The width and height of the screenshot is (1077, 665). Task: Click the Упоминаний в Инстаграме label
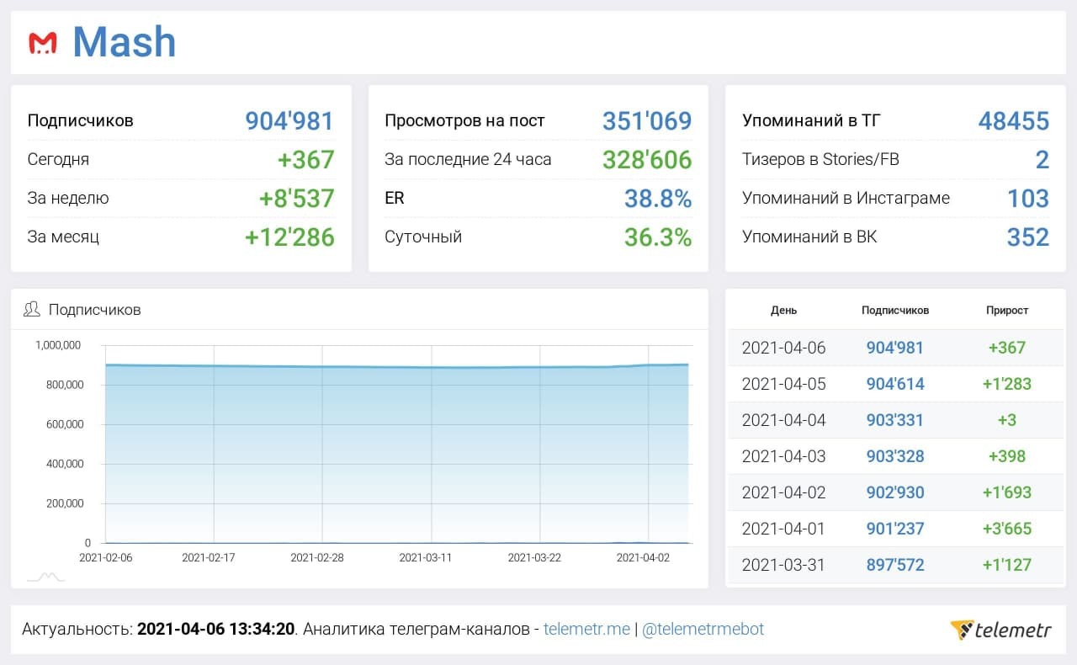pyautogui.click(x=846, y=198)
